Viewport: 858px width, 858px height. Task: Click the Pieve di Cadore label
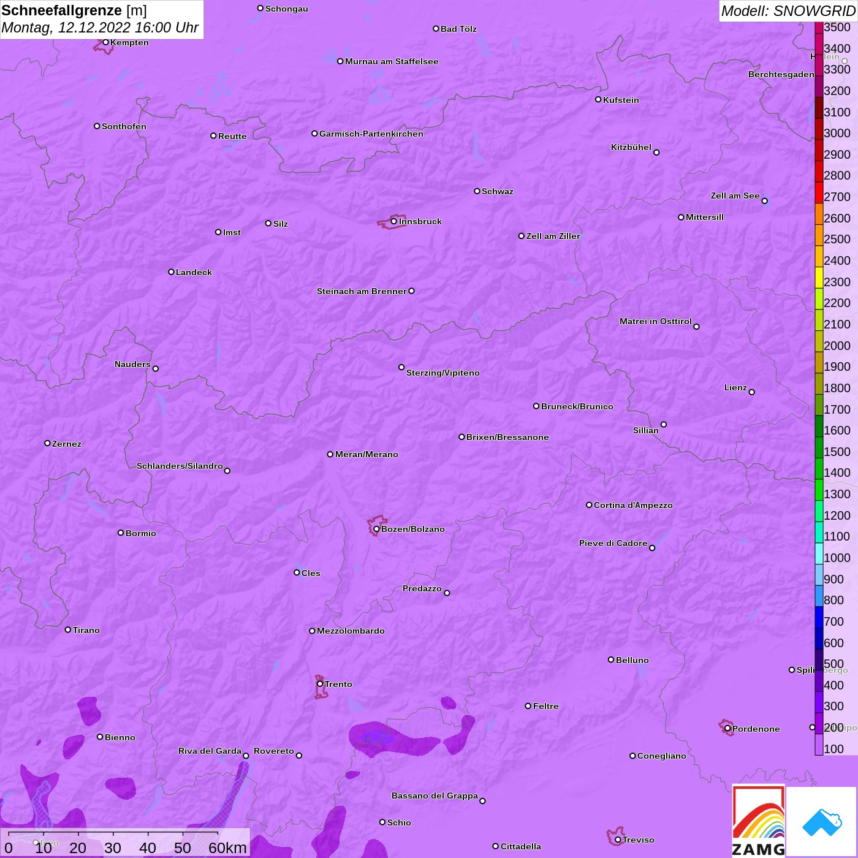coord(613,543)
